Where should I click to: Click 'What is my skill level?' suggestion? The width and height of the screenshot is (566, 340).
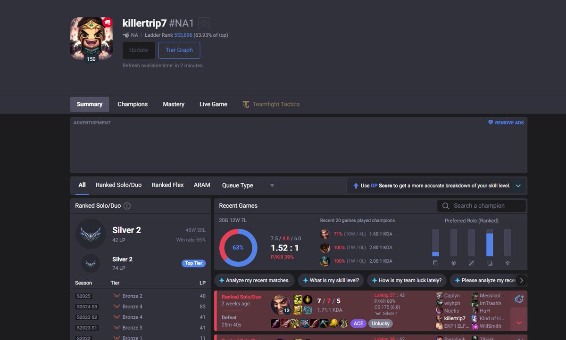point(331,280)
